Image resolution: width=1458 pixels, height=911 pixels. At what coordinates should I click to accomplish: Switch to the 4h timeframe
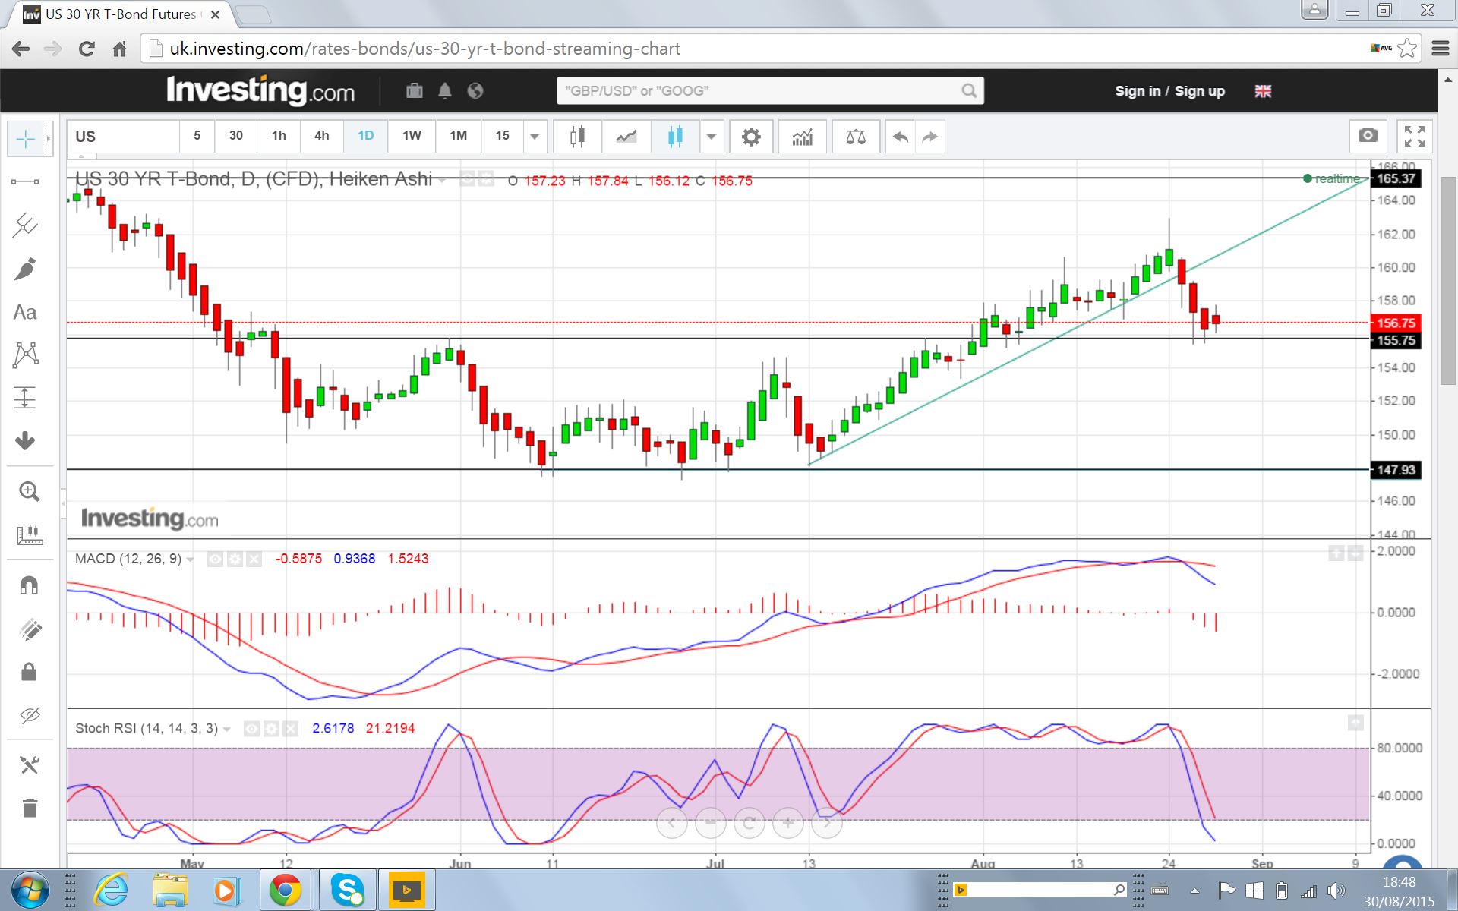[x=322, y=136]
